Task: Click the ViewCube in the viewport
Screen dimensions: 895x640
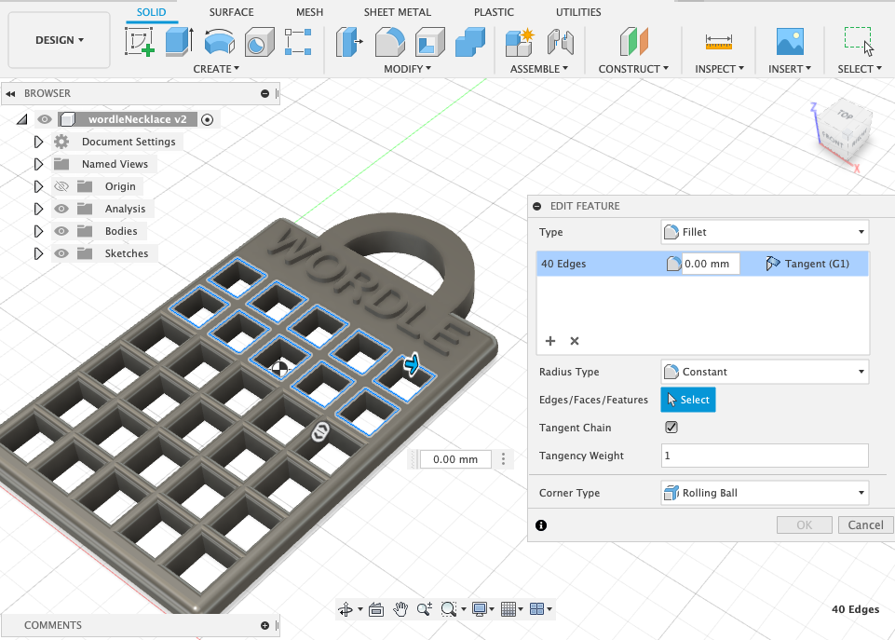Action: 845,131
